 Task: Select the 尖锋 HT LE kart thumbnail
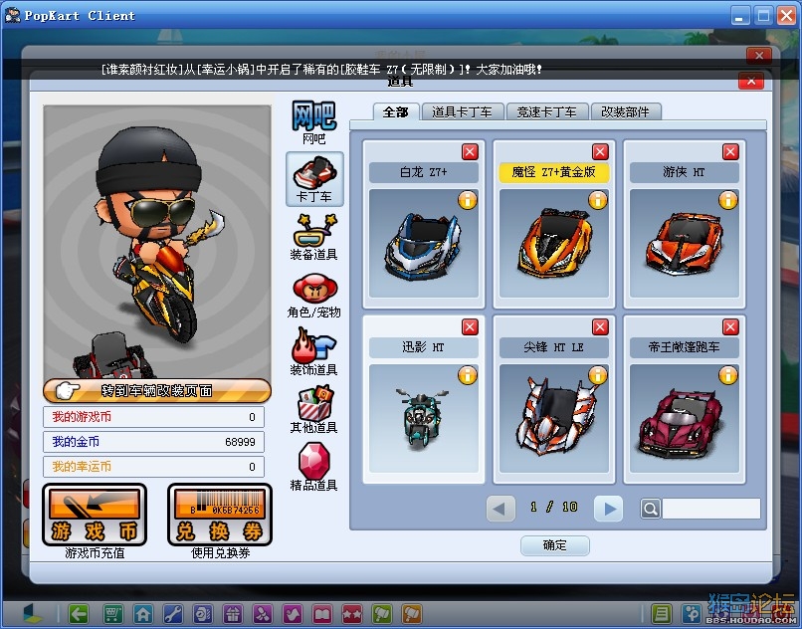pyautogui.click(x=554, y=418)
